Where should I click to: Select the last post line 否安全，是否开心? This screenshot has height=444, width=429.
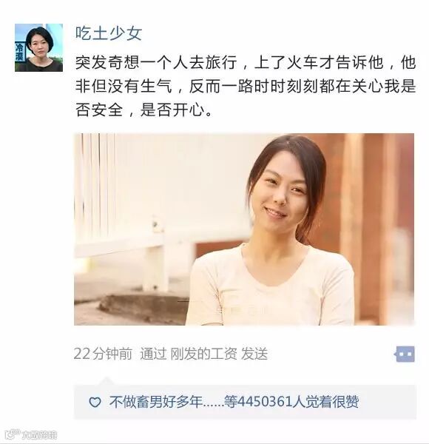(x=143, y=110)
